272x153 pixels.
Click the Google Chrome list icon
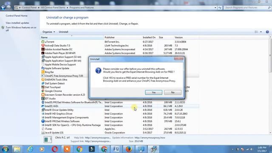coord(43,91)
